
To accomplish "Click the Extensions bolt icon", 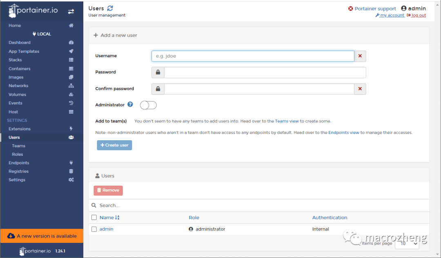I will pyautogui.click(x=71, y=129).
